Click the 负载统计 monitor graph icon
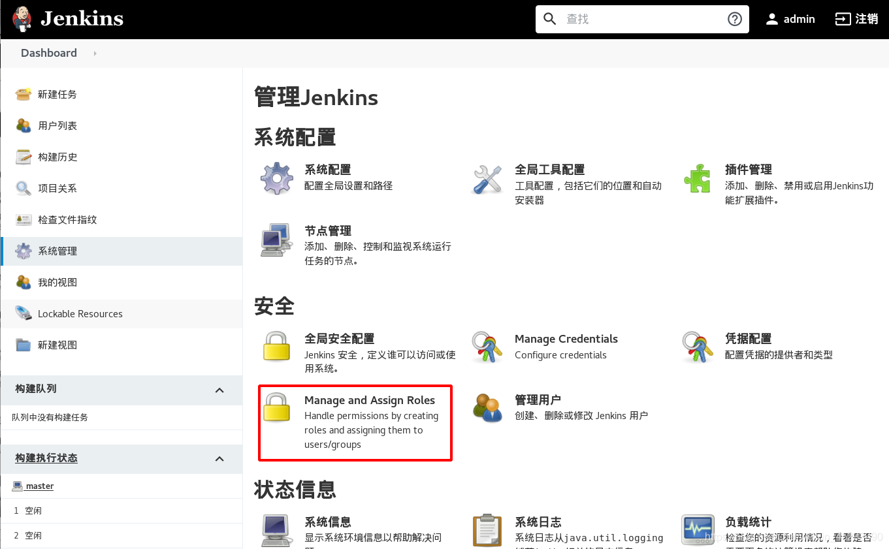Screen dimensions: 889x549 tap(697, 529)
